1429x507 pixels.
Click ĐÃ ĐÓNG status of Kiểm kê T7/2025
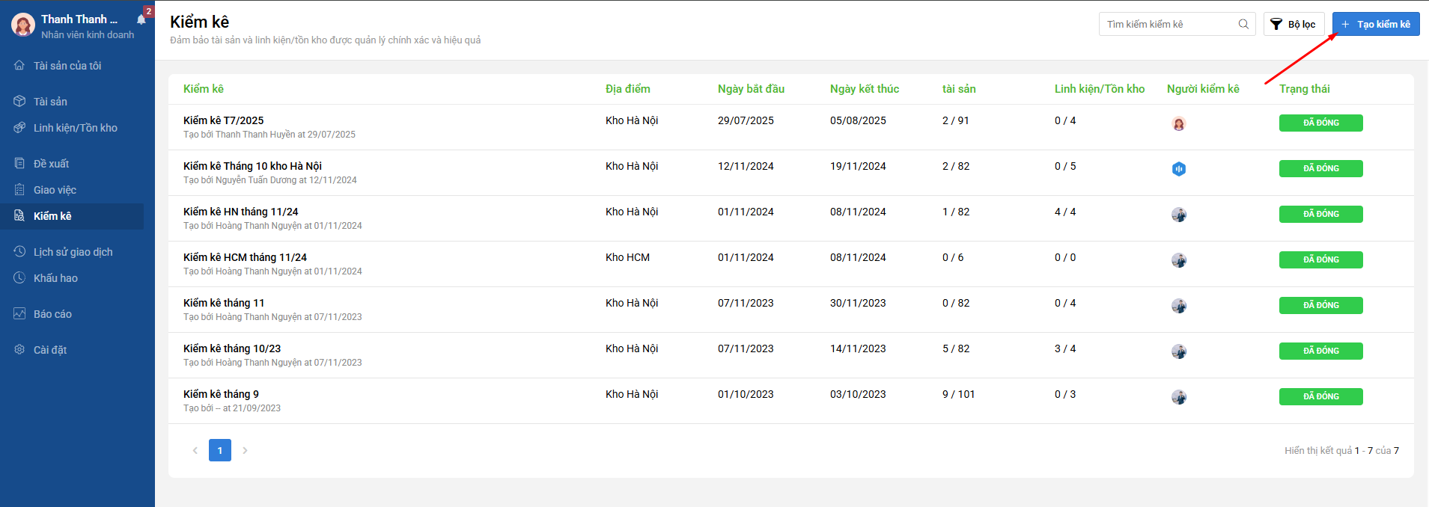[x=1321, y=123]
